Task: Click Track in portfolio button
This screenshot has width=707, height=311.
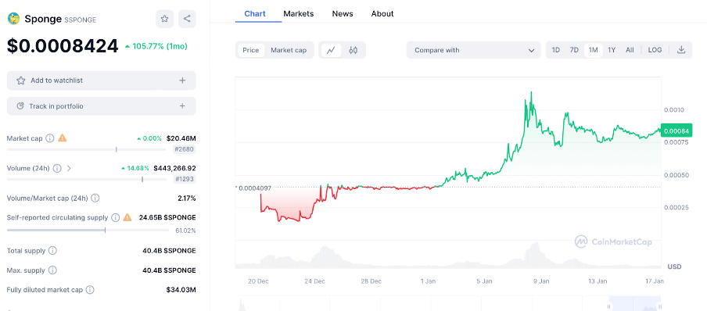Action: 102,106
